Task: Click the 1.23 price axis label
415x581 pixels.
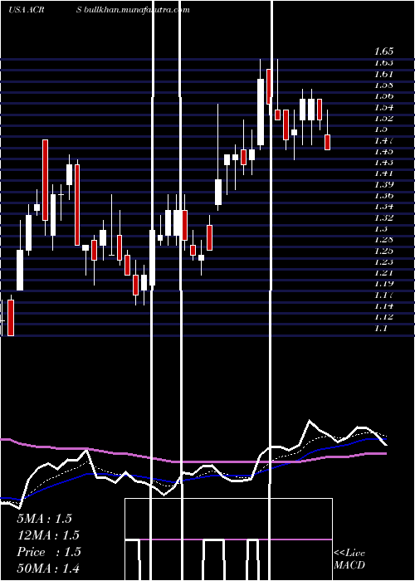Action: [383, 261]
